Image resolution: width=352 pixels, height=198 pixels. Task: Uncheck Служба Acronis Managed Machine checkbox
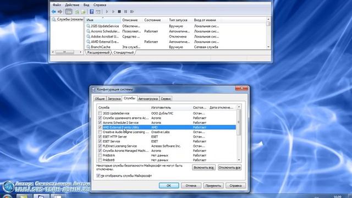(x=100, y=151)
